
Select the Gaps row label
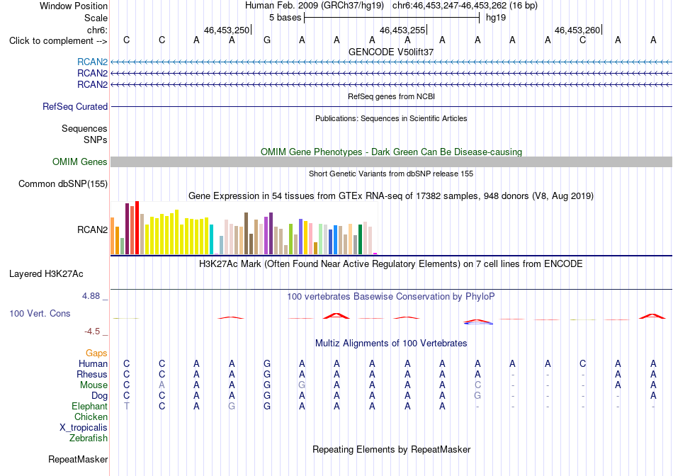point(96,353)
